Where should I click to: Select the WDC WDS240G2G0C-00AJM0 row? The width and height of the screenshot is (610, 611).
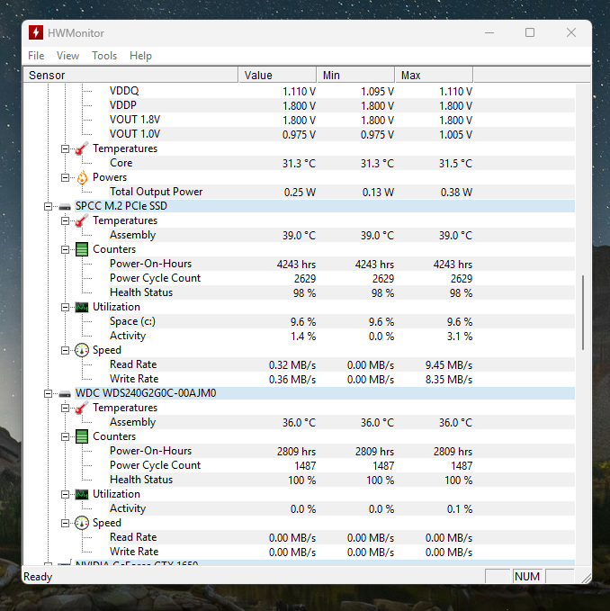(325, 393)
